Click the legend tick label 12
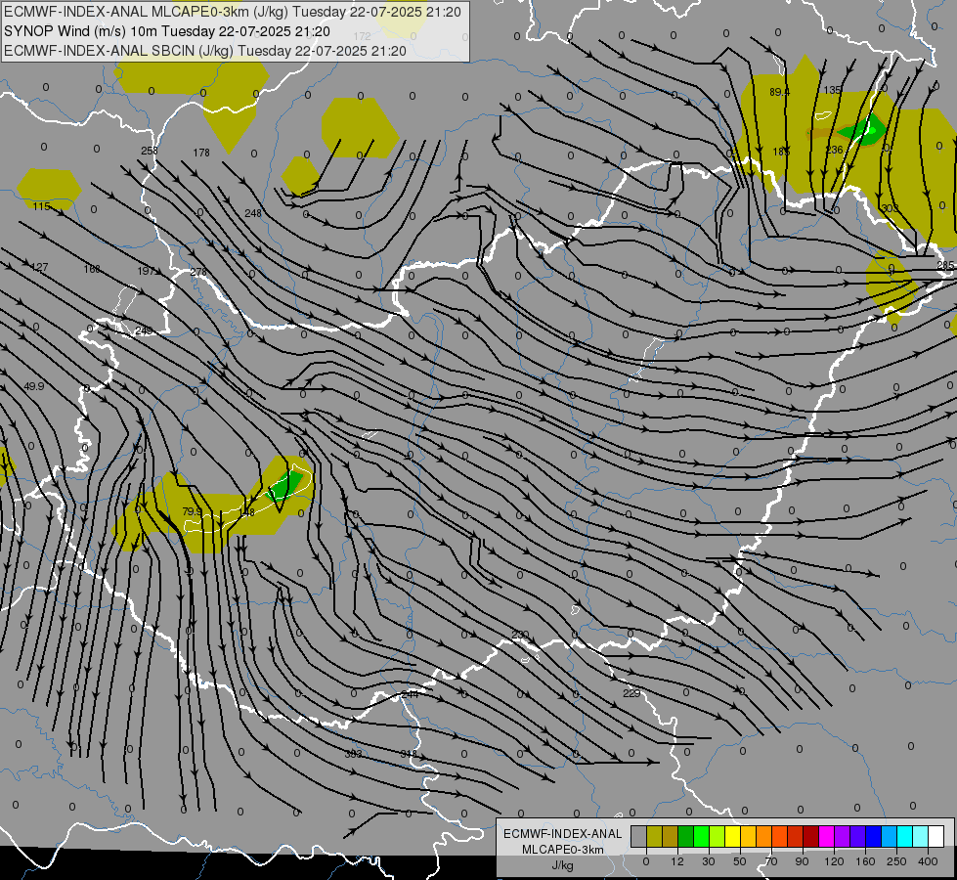The image size is (957, 880). coord(676,861)
